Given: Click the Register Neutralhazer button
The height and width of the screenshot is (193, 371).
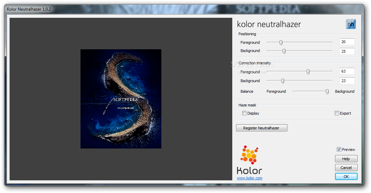Looking at the screenshot, I should coord(261,128).
